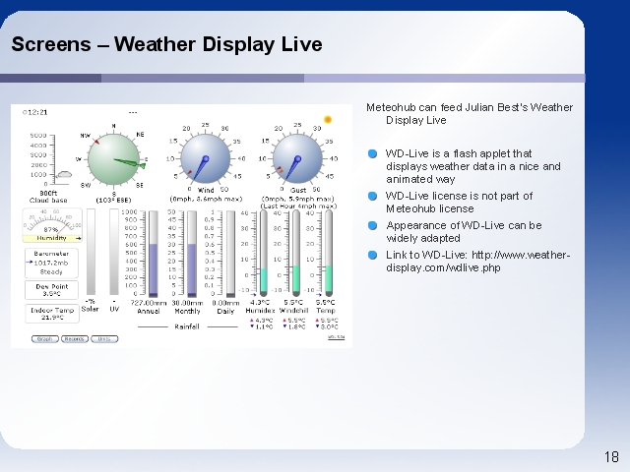Click slide page number 18
The image size is (630, 472).
click(611, 456)
